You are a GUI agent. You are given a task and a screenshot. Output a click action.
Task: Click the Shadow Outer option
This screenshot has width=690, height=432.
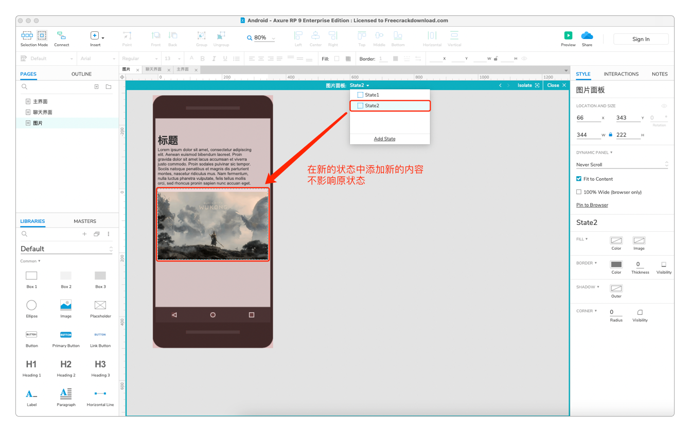616,288
